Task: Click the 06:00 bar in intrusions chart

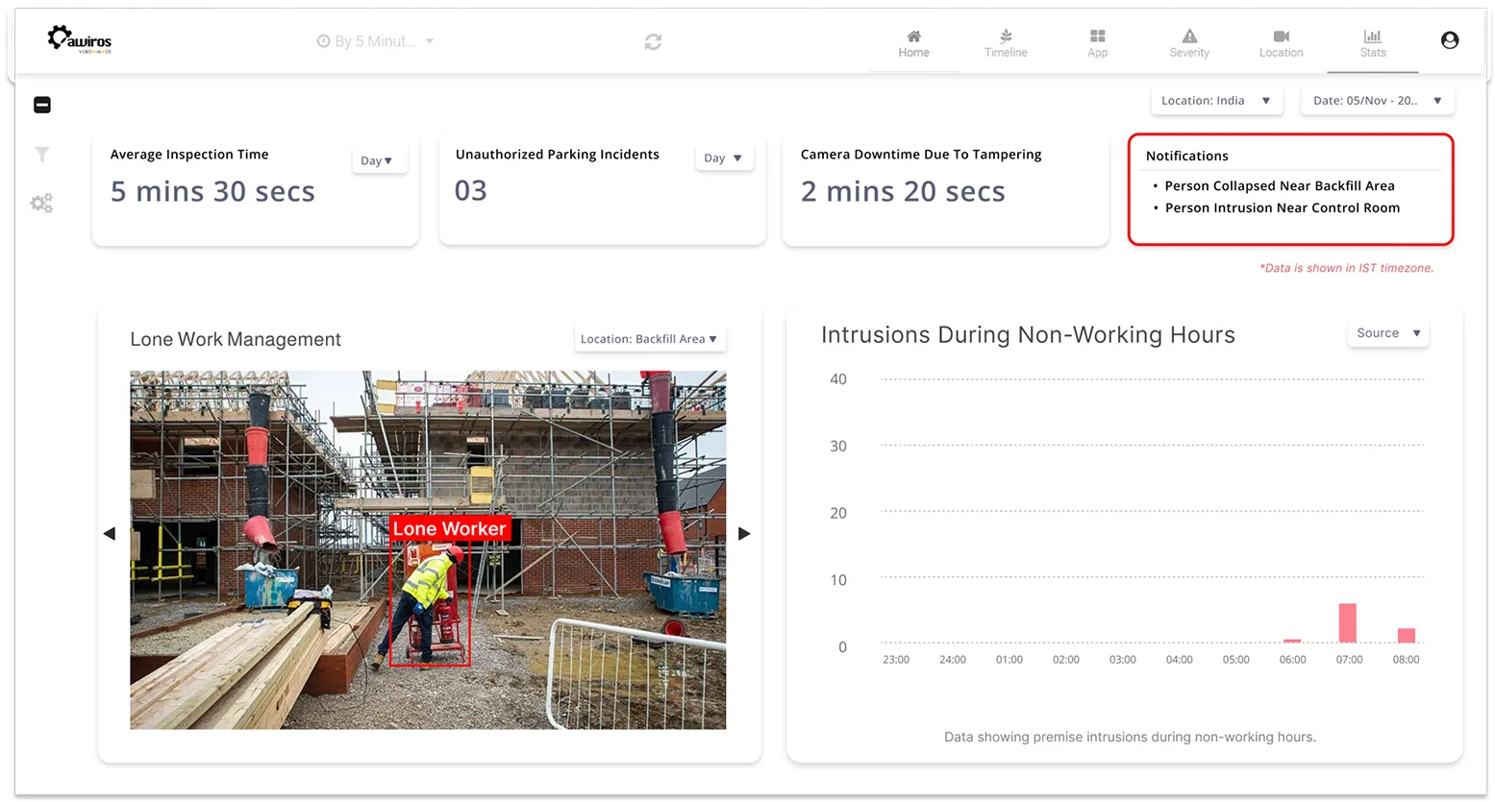Action: point(1292,641)
